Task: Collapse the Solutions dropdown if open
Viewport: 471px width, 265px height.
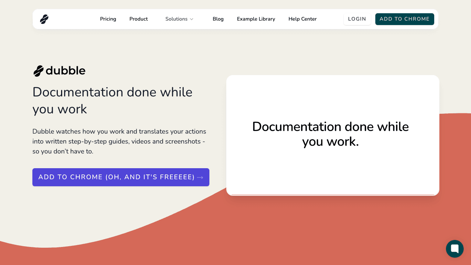Action: coord(179,19)
